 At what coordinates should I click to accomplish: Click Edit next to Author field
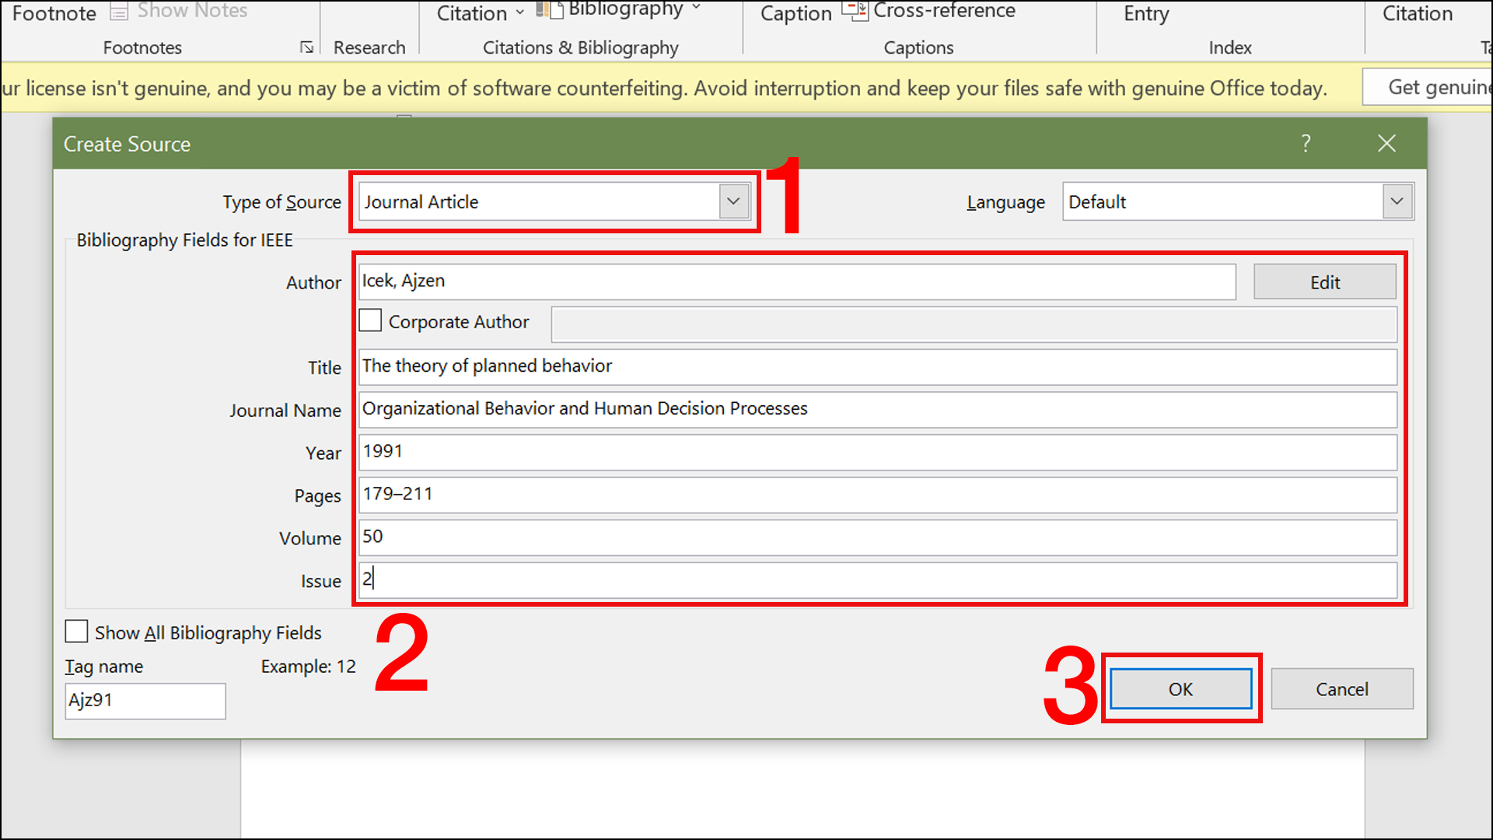[x=1324, y=282]
